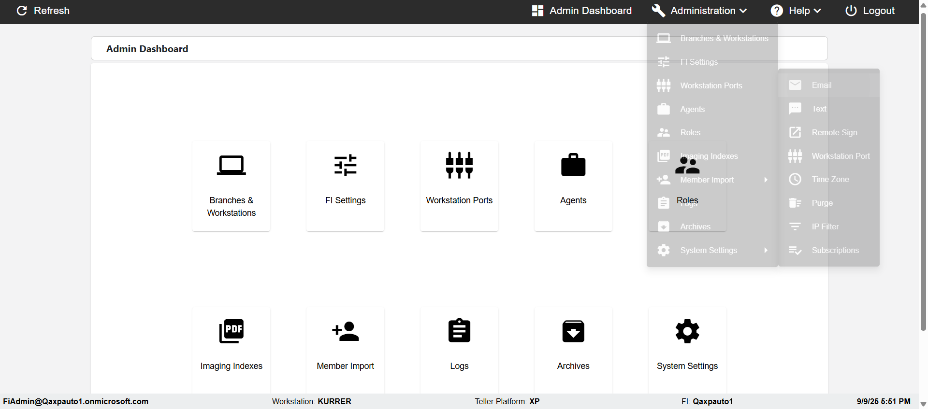Click the Logs clipboard icon in Administration menu

point(664,203)
